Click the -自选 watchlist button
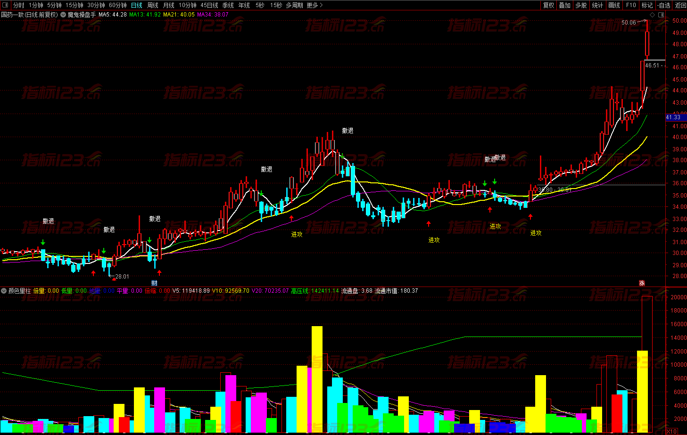Screen dimensions: 687x435 (x=664, y=5)
